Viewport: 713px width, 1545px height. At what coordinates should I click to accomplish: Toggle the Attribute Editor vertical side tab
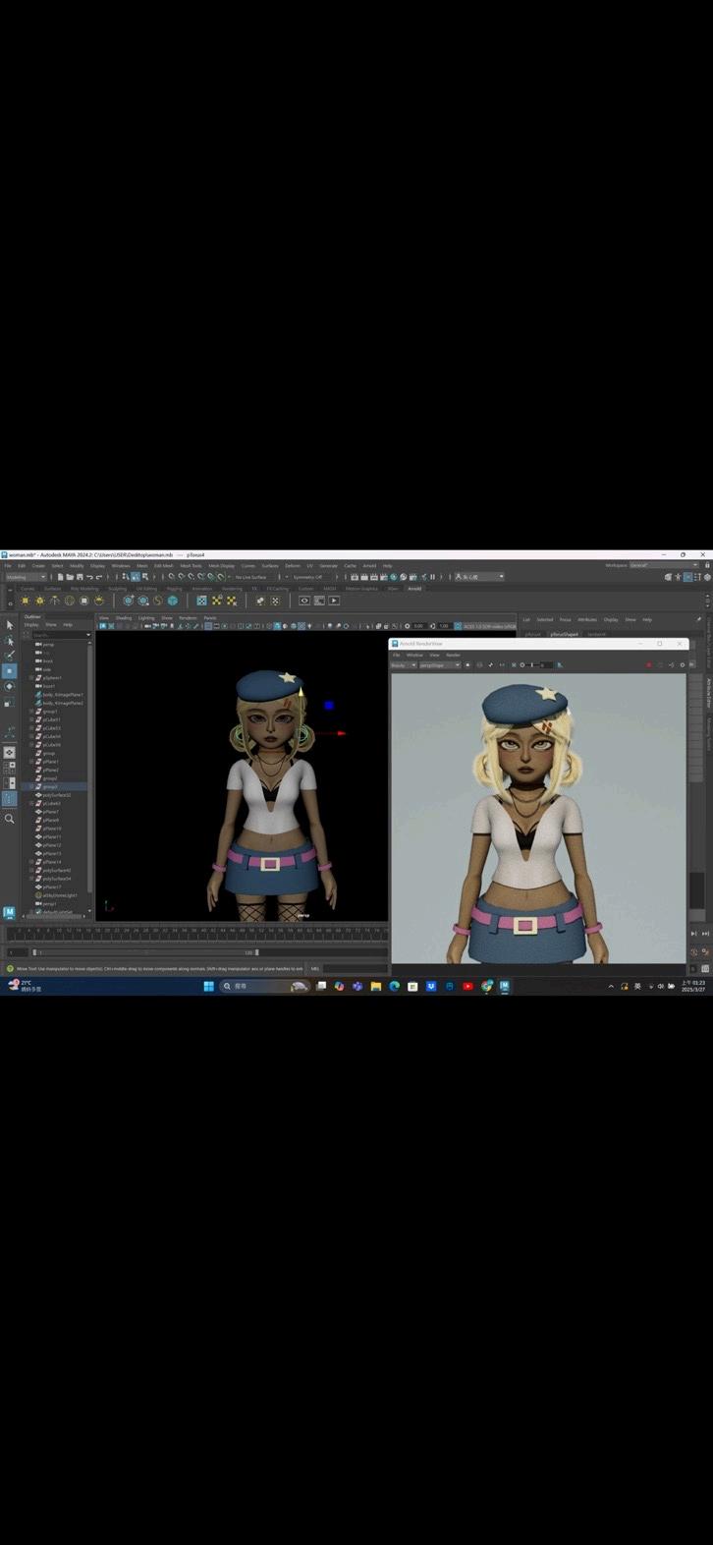(708, 693)
